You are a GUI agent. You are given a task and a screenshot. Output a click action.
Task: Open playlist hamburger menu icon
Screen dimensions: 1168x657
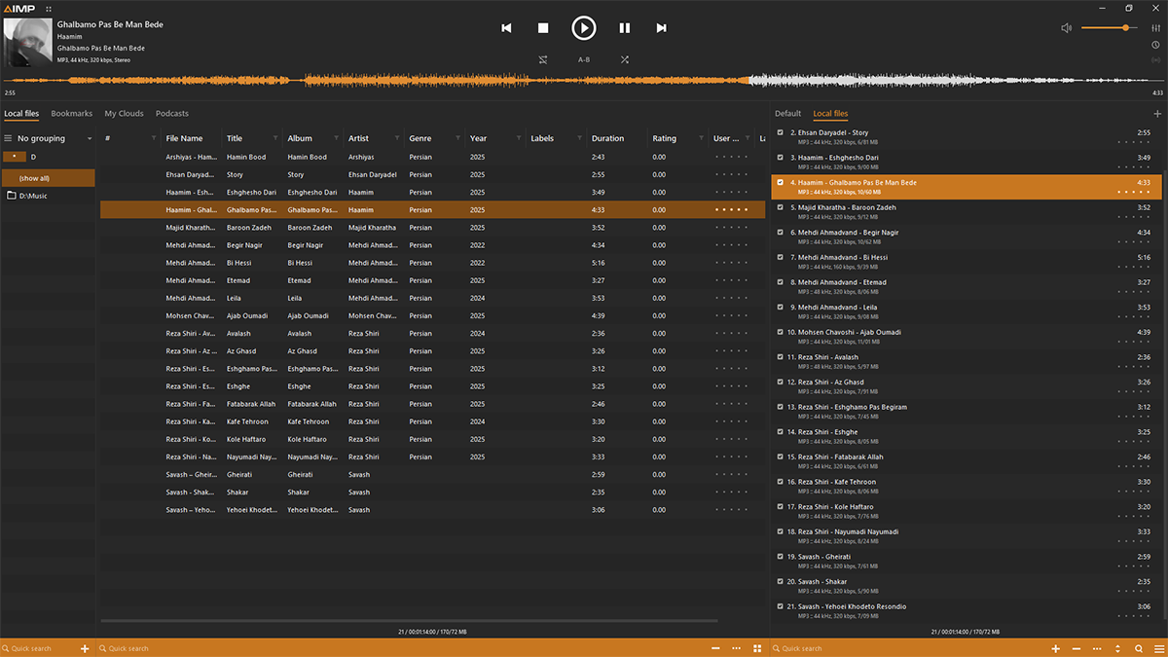[1158, 648]
